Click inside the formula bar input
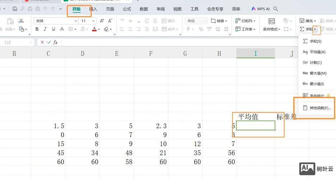This screenshot has width=336, height=179. 180,42
